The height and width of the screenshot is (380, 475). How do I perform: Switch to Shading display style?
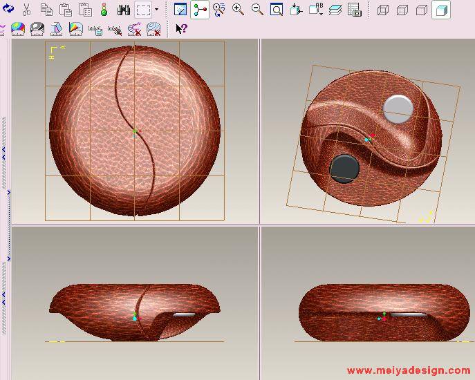click(441, 10)
